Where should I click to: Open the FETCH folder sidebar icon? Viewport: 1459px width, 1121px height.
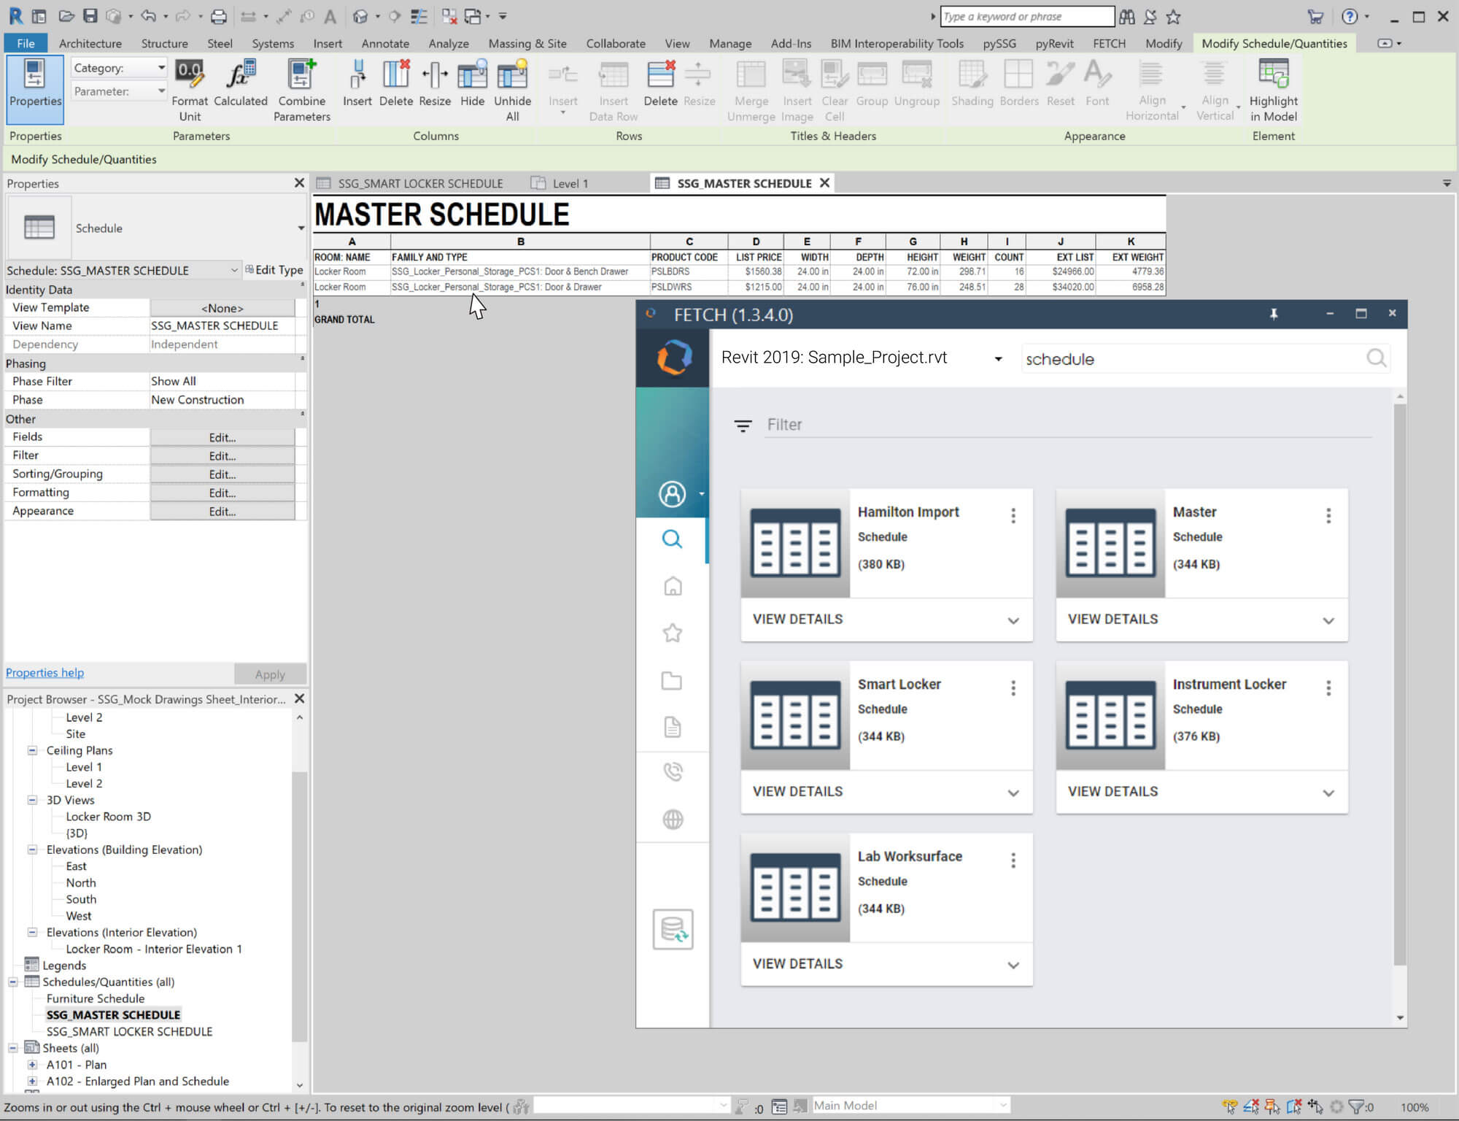[672, 680]
